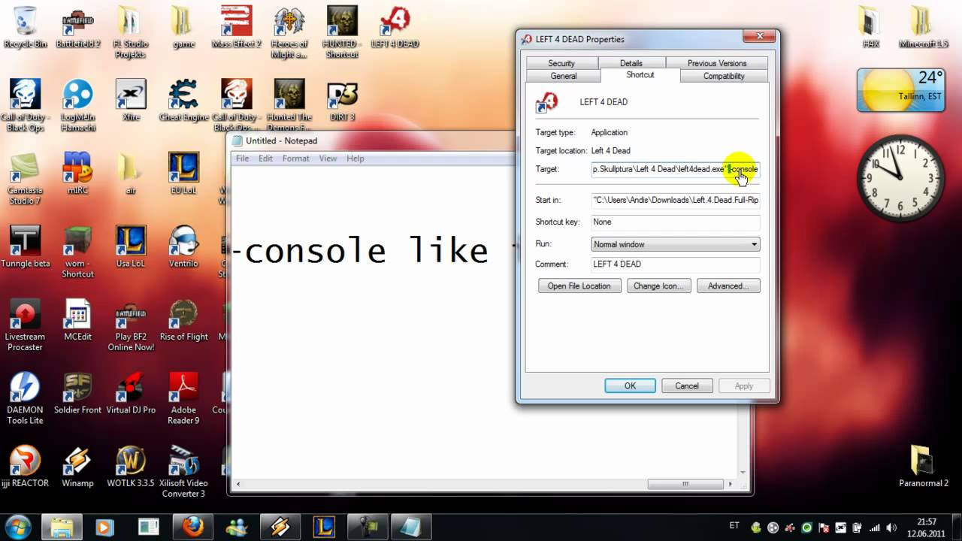Viewport: 962px width, 541px height.
Task: Select the Battlefield 2 desktop shortcut
Action: click(x=77, y=27)
